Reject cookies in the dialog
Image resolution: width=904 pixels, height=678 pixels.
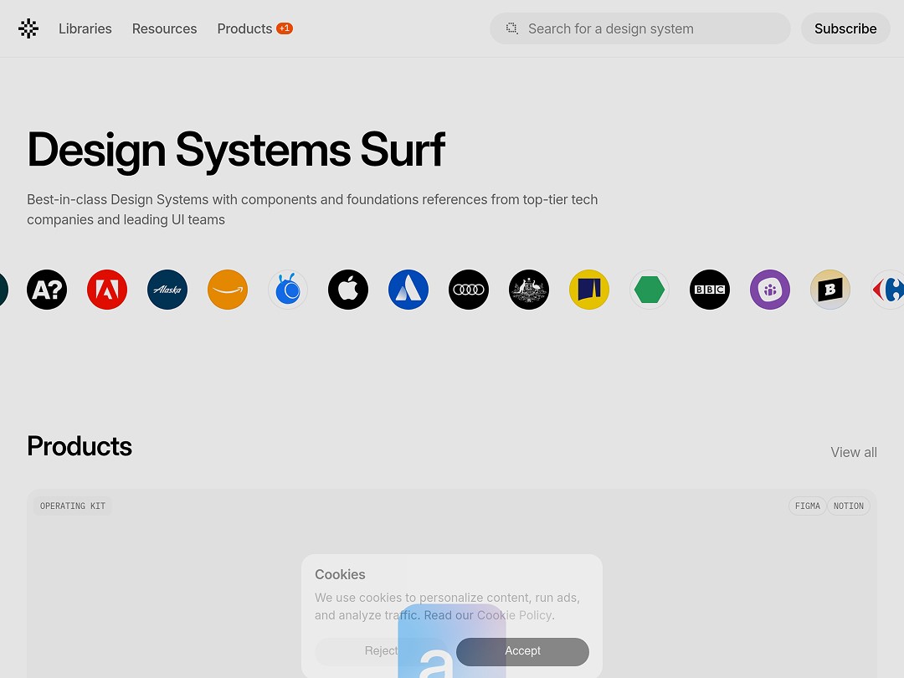(381, 651)
